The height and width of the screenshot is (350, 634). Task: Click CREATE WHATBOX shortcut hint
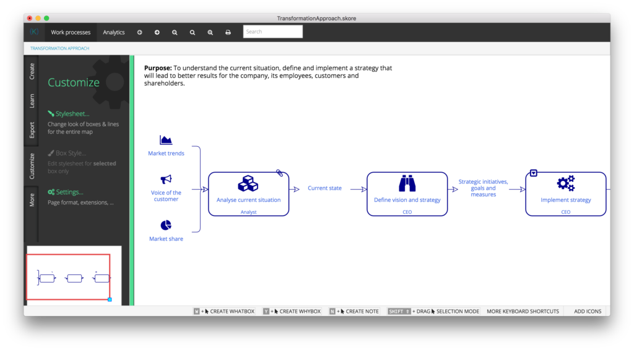pyautogui.click(x=224, y=311)
